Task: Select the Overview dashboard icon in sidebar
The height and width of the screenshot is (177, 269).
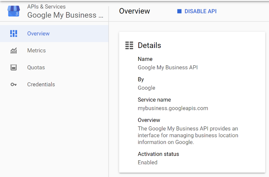Action: coord(14,33)
